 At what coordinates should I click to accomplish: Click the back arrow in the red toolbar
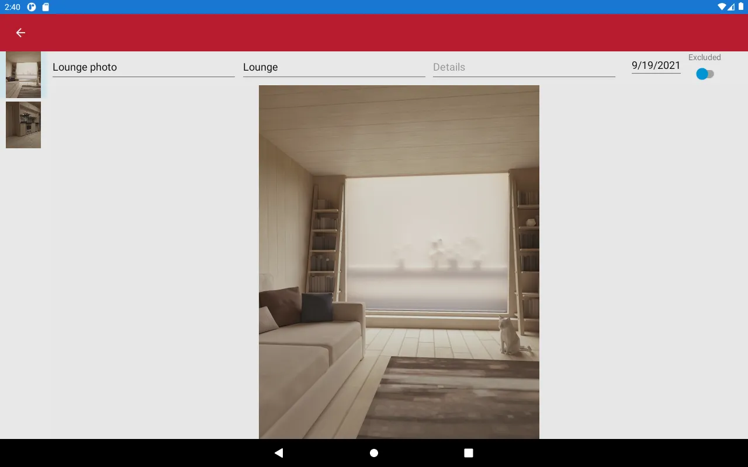pyautogui.click(x=20, y=33)
